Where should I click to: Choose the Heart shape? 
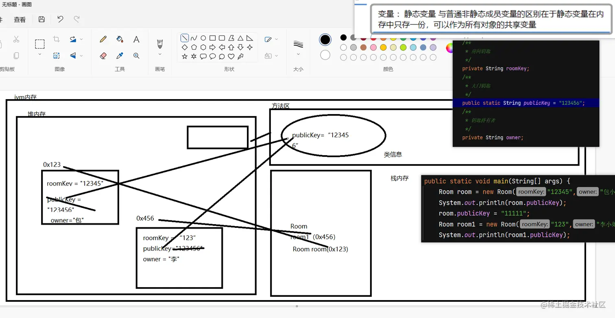(x=231, y=56)
